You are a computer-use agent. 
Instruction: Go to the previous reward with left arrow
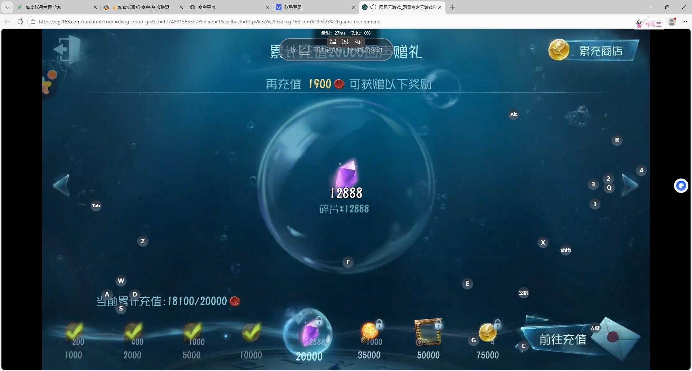click(62, 185)
